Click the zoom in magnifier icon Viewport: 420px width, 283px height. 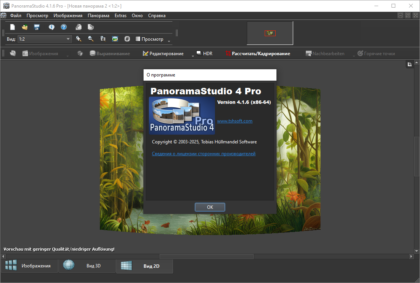(x=79, y=39)
